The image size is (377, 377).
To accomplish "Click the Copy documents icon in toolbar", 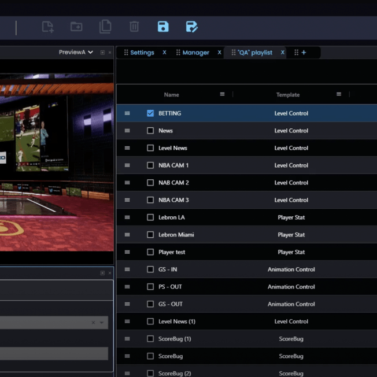I will click(x=105, y=27).
